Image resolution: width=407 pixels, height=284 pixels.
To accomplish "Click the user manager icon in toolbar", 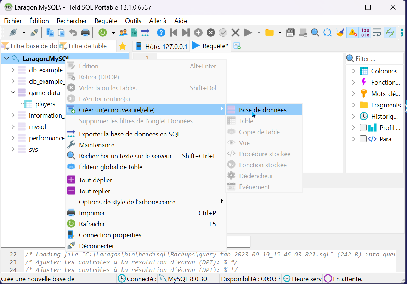I will coord(123,33).
